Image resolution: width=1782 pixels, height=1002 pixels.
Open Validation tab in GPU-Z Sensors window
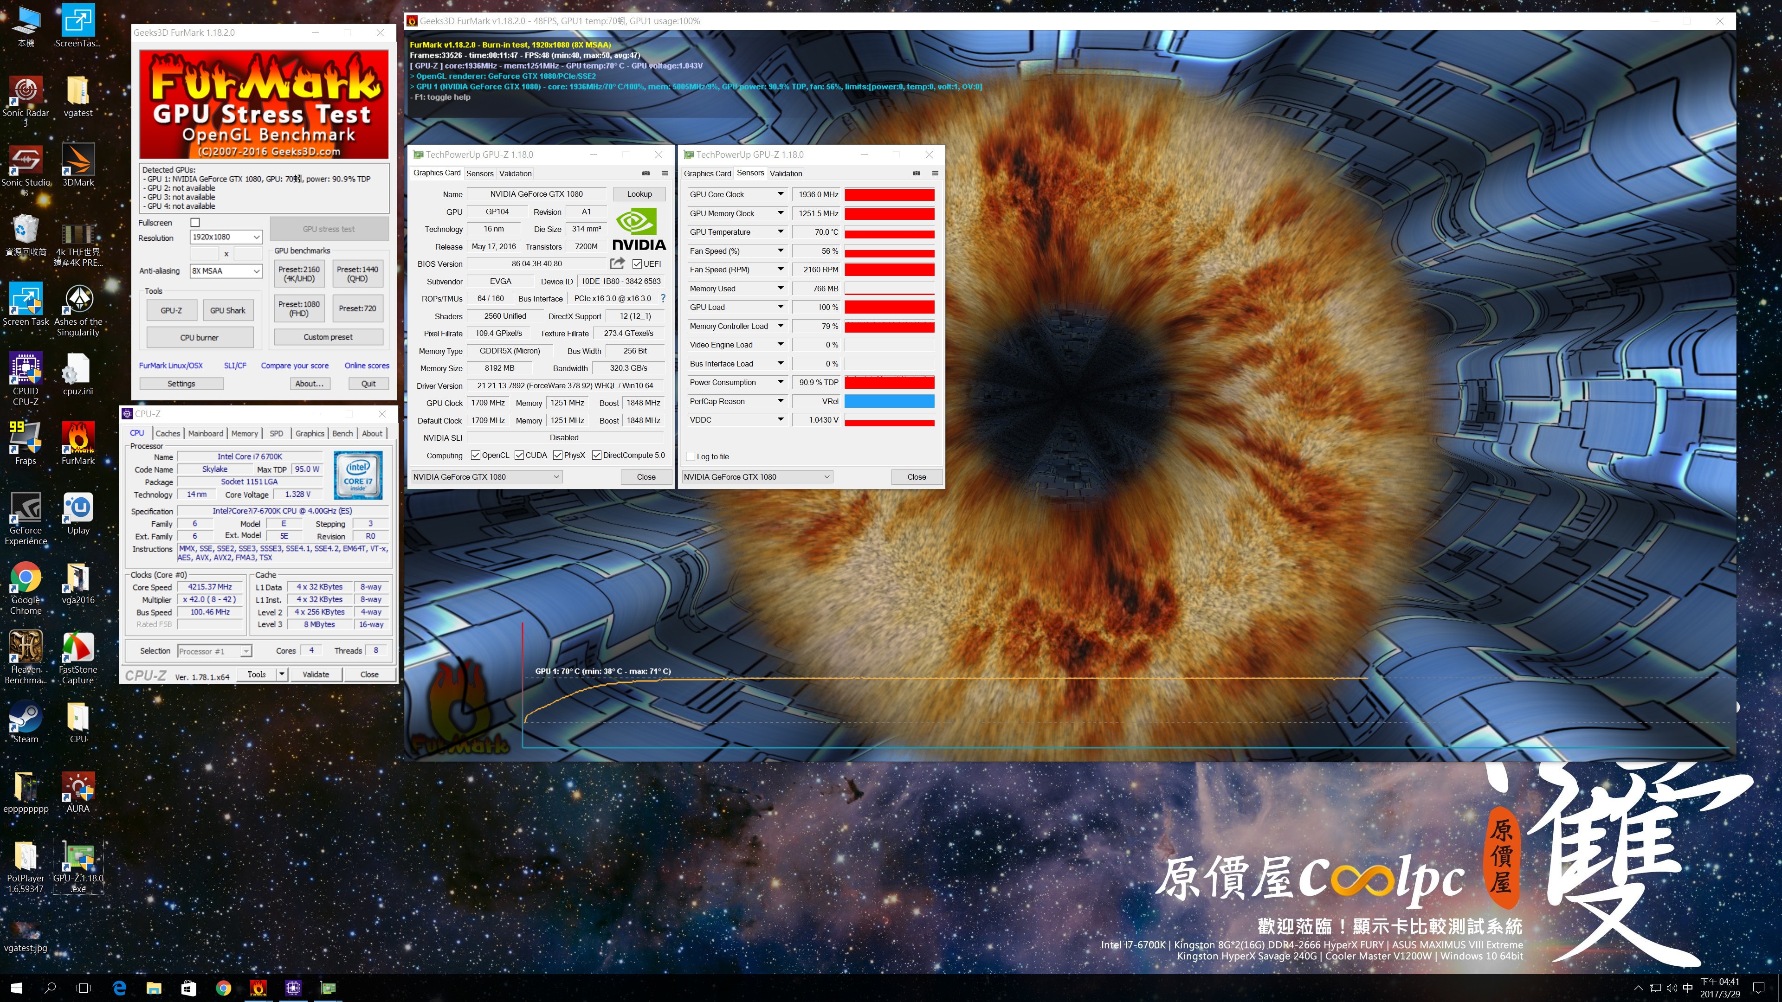(786, 173)
